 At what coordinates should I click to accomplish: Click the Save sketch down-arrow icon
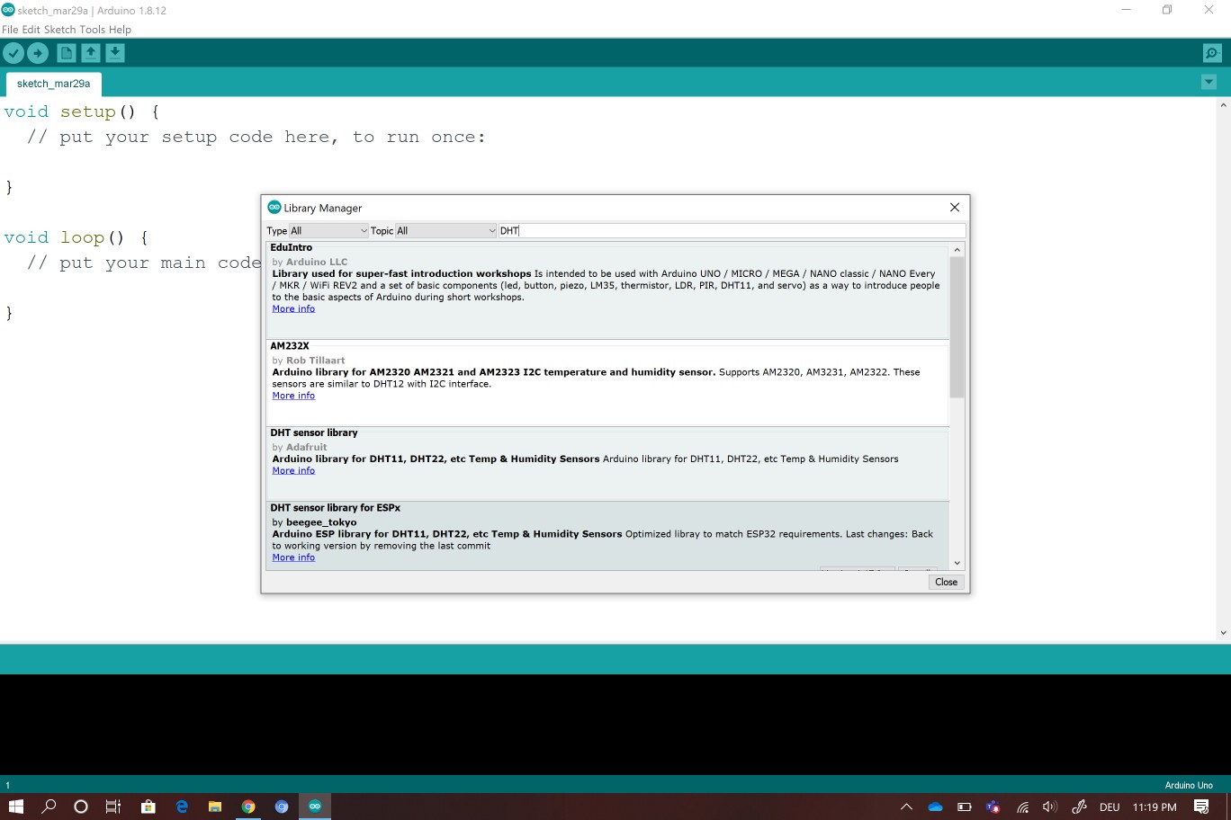pyautogui.click(x=115, y=53)
